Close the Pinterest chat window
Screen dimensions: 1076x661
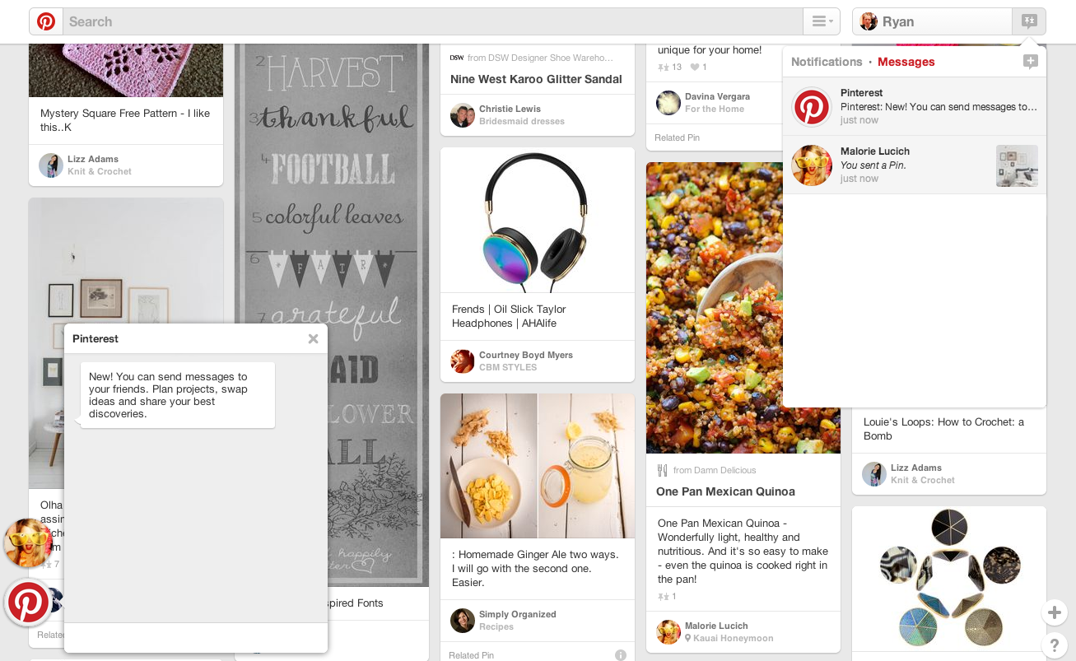(313, 338)
